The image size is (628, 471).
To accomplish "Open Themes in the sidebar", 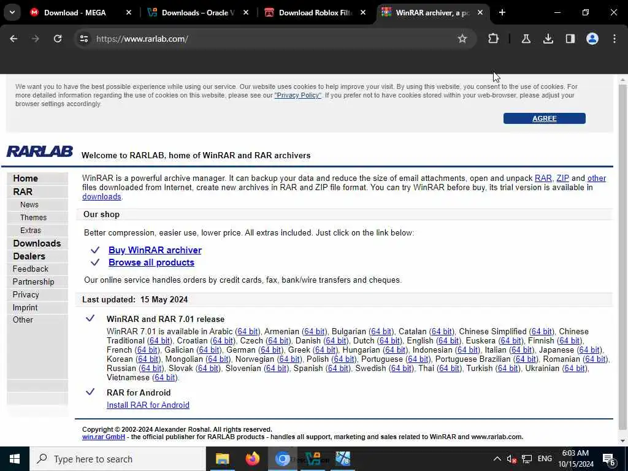I will click(34, 218).
